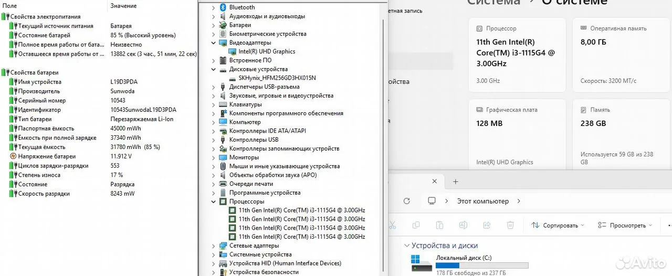Click the Share icon in Explorer toolbar
The width and height of the screenshot is (672, 276).
pyautogui.click(x=487, y=225)
